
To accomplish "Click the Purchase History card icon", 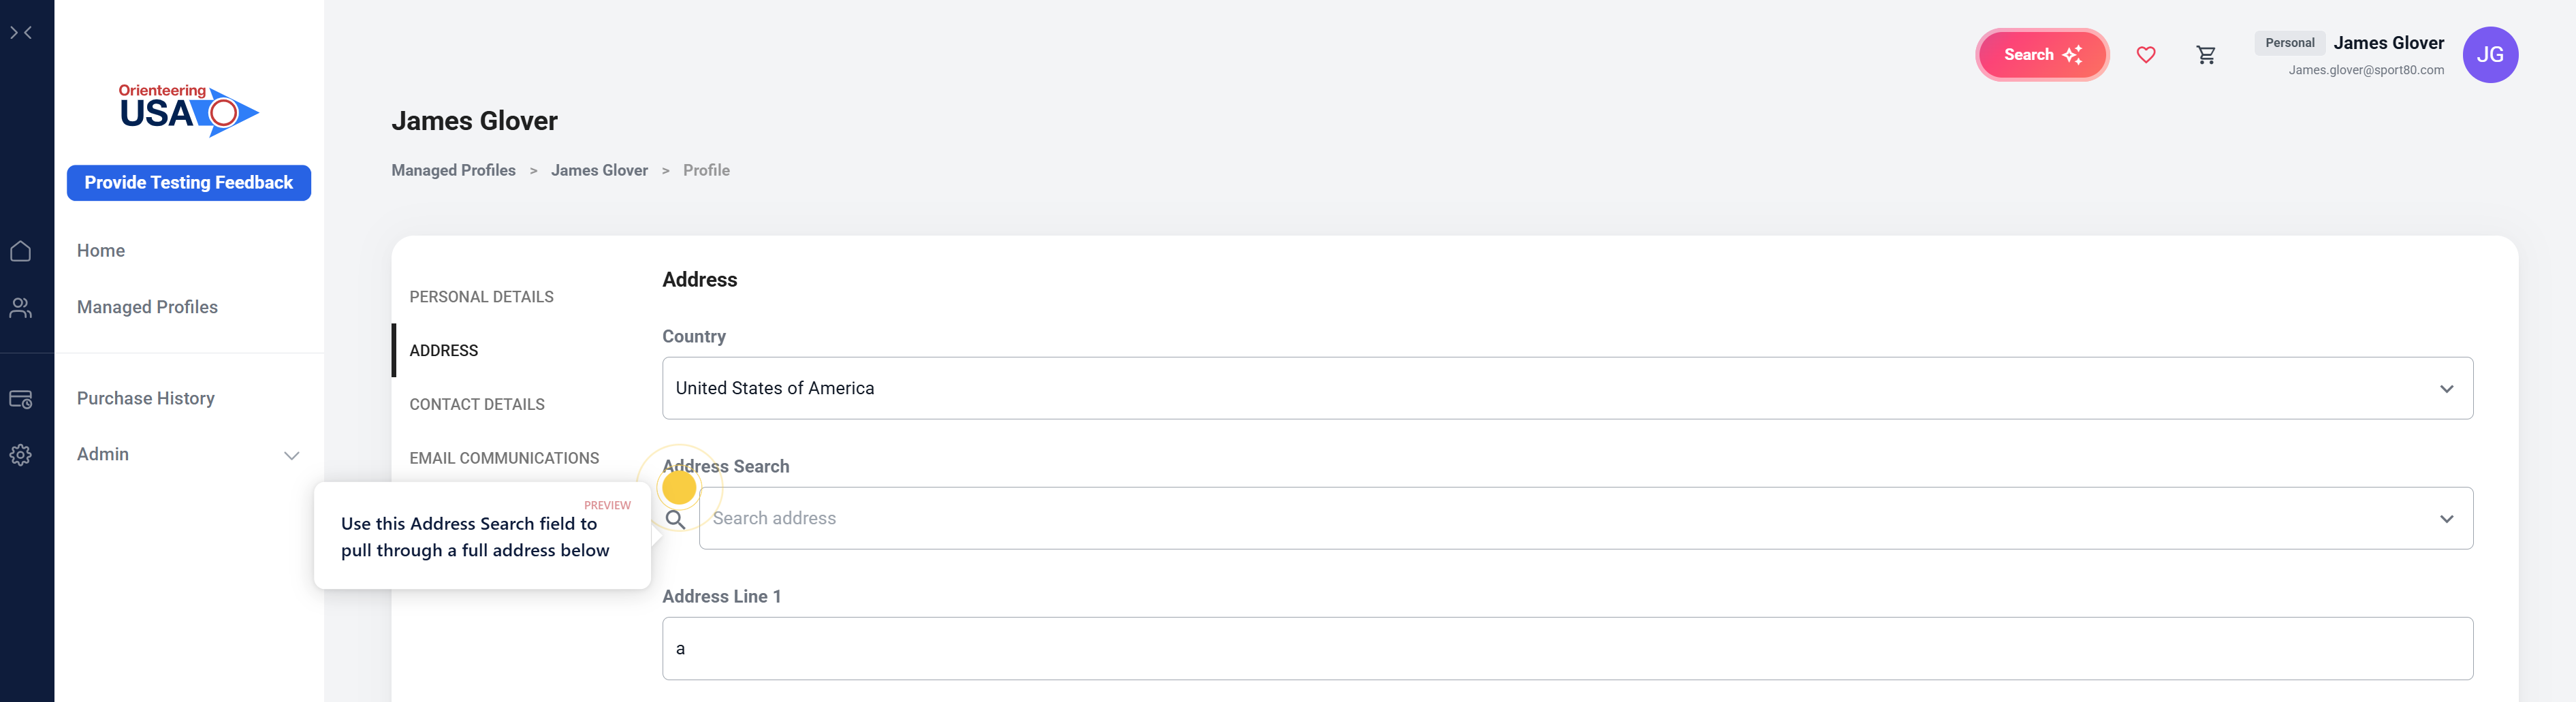I will click(21, 399).
